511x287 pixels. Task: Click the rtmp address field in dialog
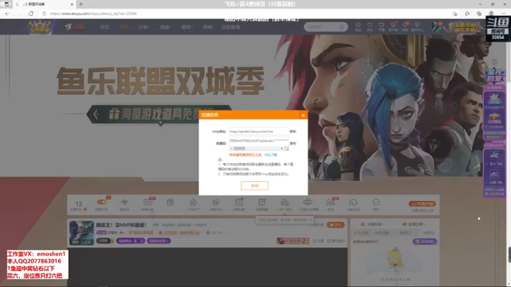click(259, 131)
